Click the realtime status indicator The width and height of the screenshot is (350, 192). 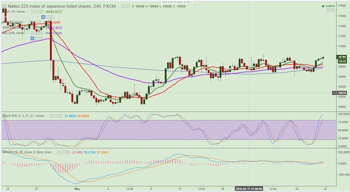(x=328, y=6)
